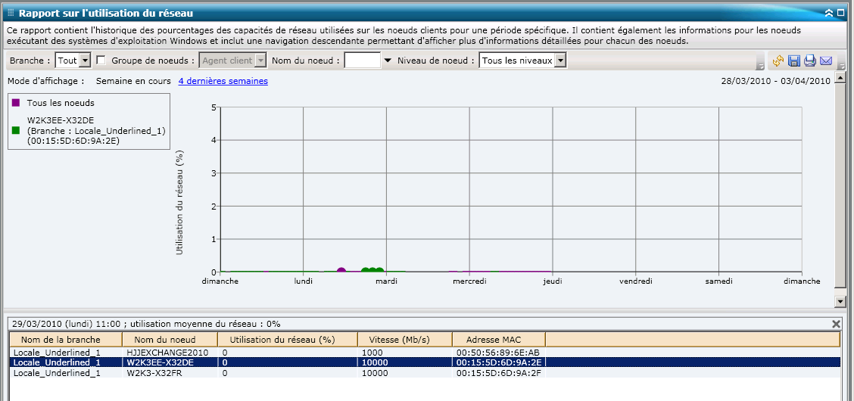Image resolution: width=854 pixels, height=401 pixels.
Task: Open the filter toolbar overflow options arrow
Action: tap(760, 66)
